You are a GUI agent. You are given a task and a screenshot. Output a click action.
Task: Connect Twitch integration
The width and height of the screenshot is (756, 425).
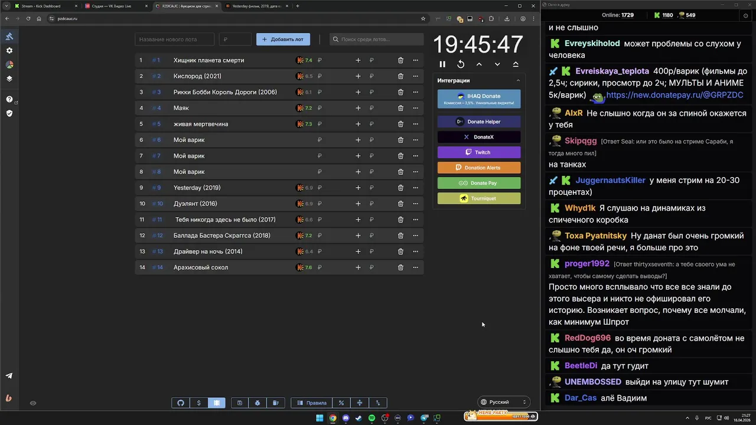(x=479, y=152)
